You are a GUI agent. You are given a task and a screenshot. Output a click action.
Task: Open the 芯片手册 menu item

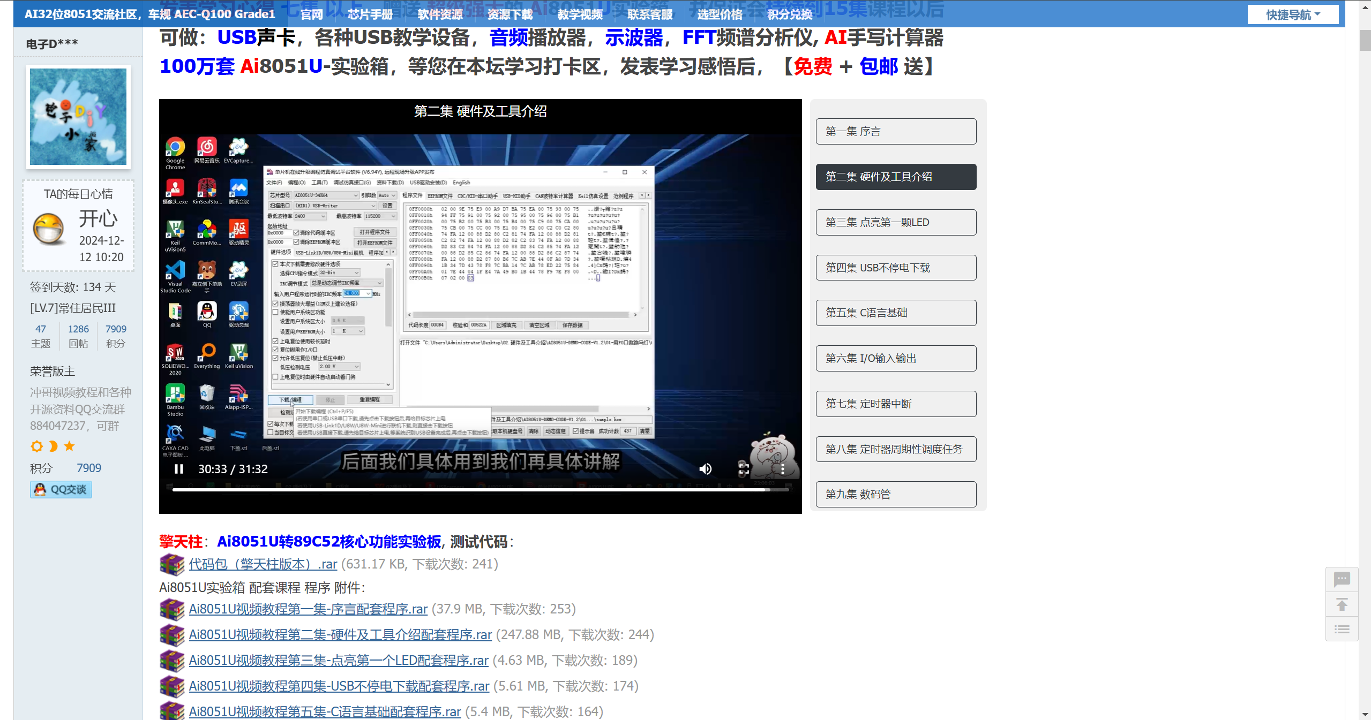click(x=370, y=14)
